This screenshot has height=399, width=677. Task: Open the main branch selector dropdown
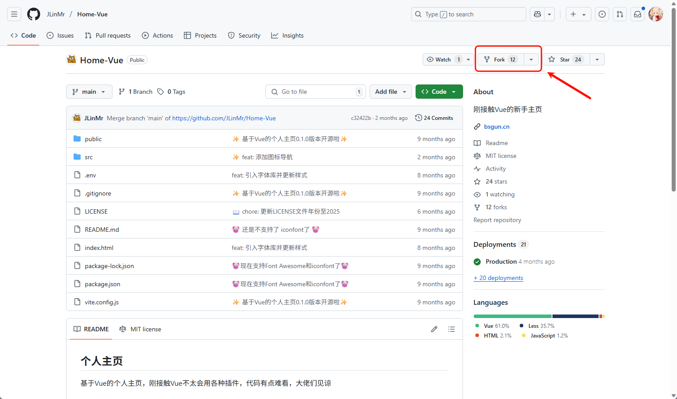click(x=89, y=92)
